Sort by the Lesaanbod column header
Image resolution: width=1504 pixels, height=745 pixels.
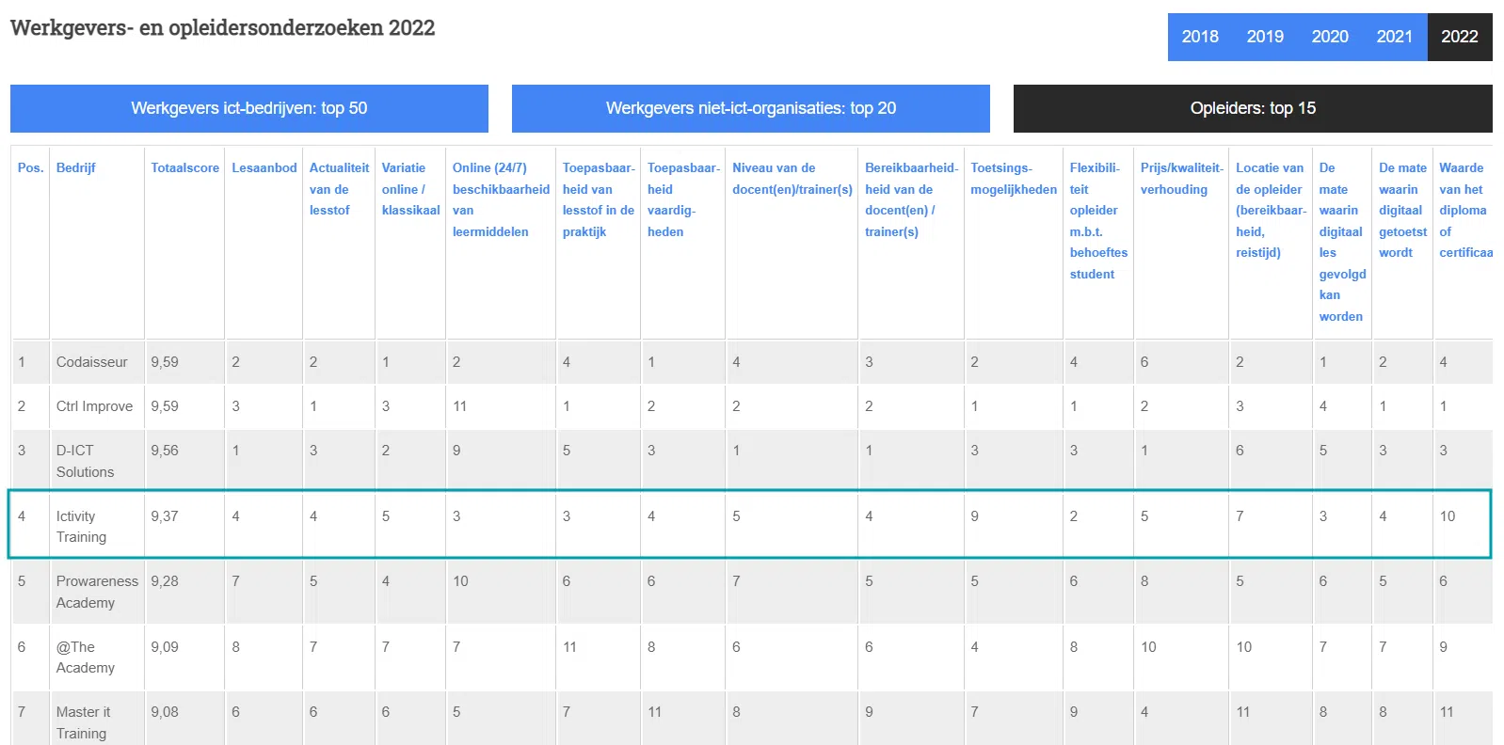click(x=264, y=167)
